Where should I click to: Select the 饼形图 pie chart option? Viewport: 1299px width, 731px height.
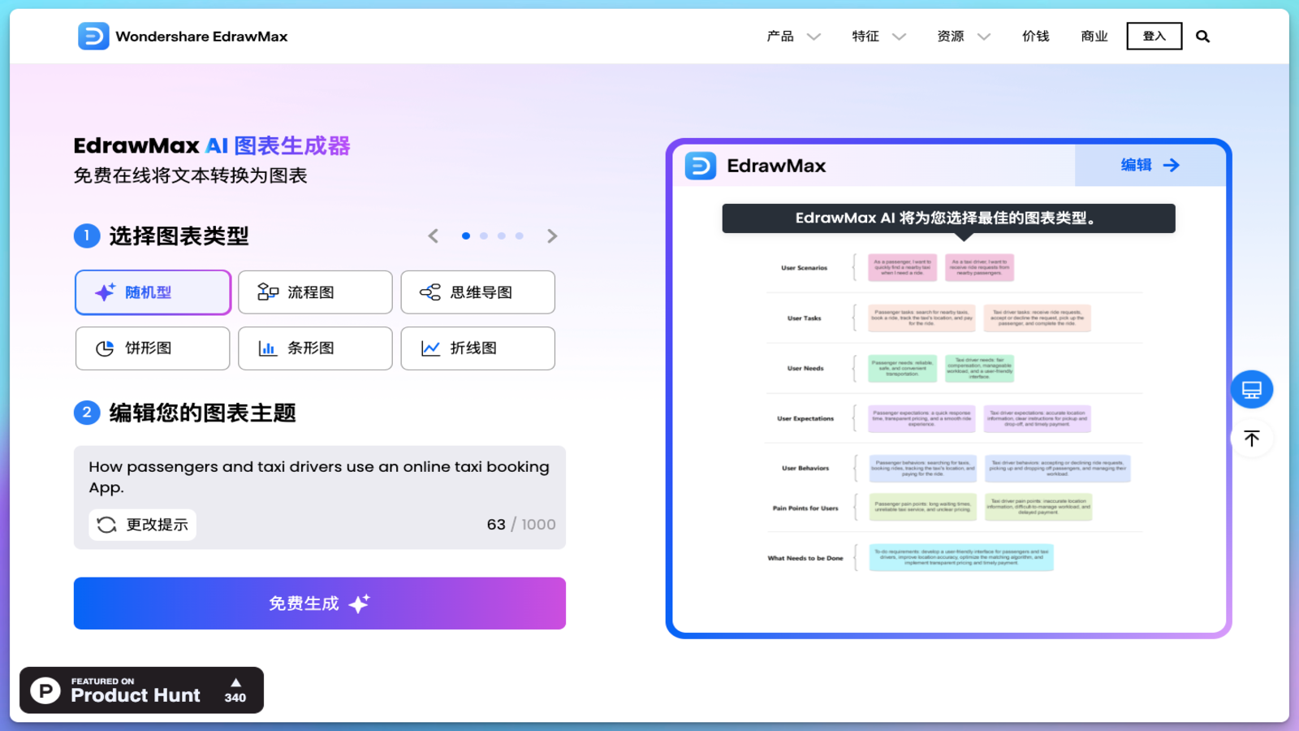[x=153, y=348]
